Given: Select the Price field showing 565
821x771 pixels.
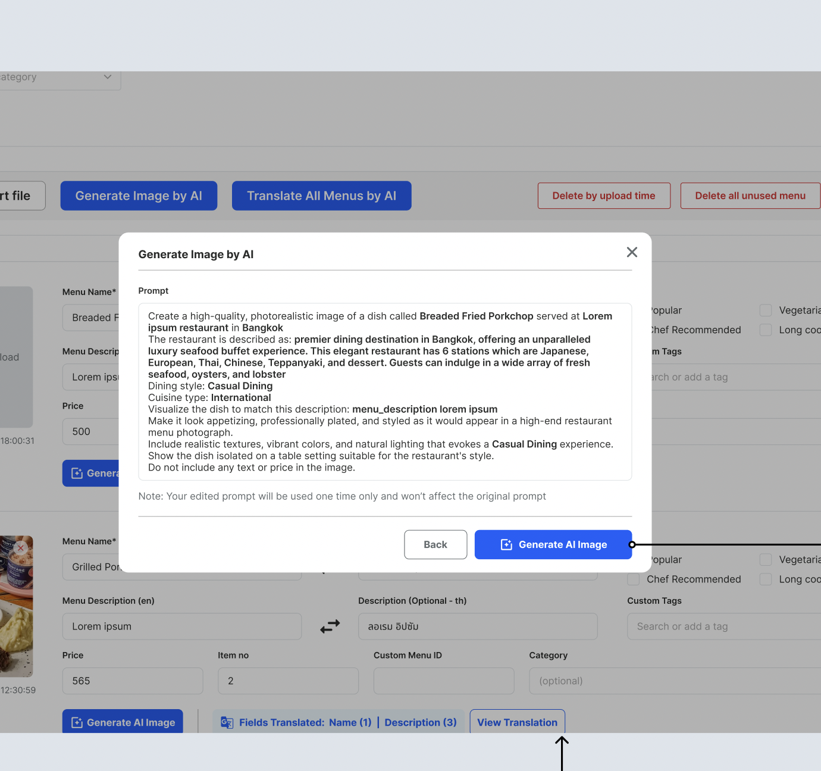Looking at the screenshot, I should click(133, 681).
